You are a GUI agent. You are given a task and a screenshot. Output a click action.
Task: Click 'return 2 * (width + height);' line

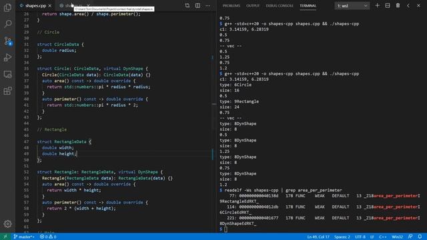(x=81, y=209)
